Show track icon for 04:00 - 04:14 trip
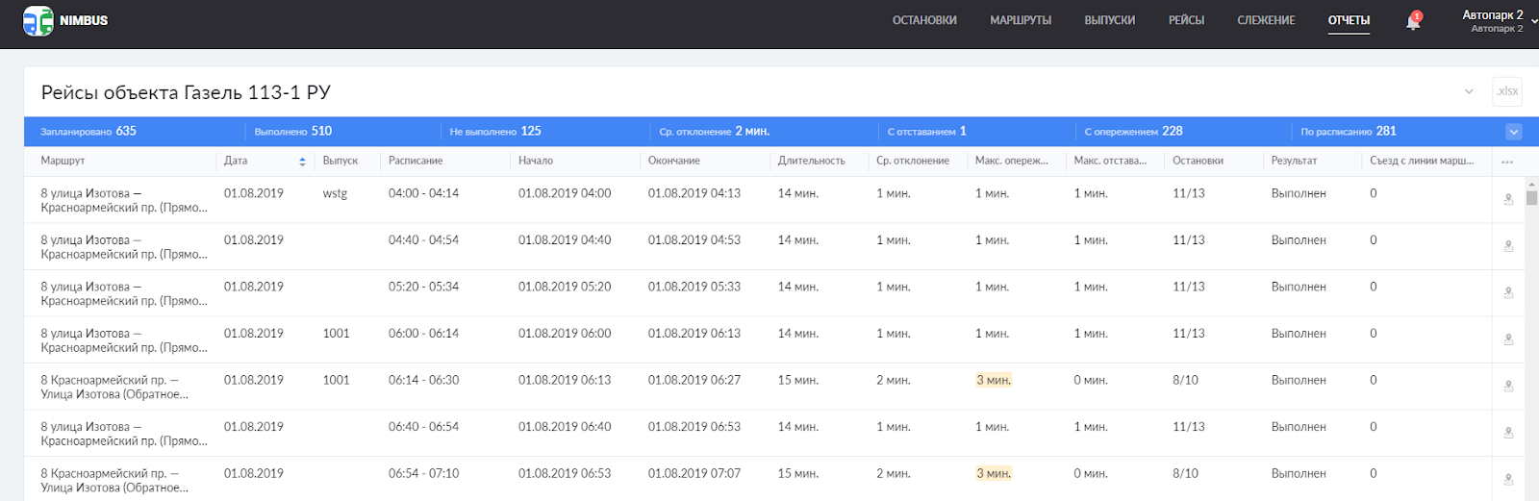The width and height of the screenshot is (1539, 501). pos(1508,199)
